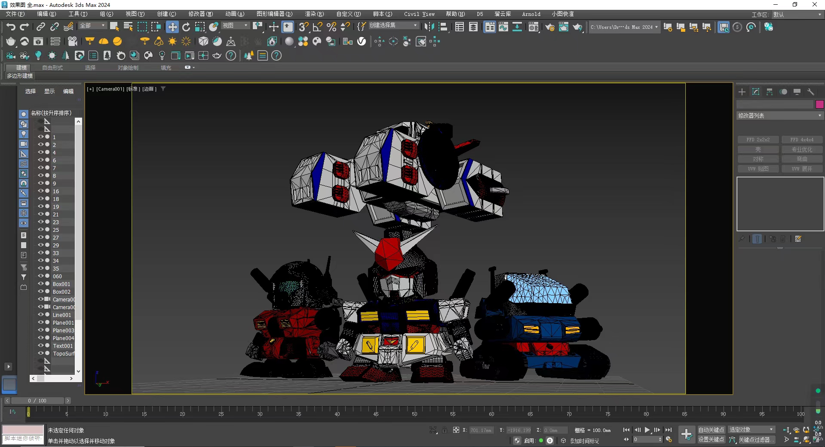Click the Redo arrow icon
The image size is (825, 447).
click(x=25, y=27)
